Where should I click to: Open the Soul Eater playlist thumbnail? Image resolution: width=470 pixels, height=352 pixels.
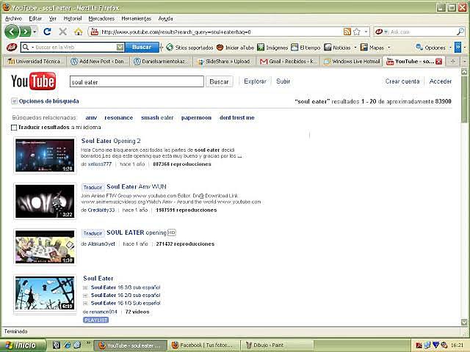(x=45, y=293)
